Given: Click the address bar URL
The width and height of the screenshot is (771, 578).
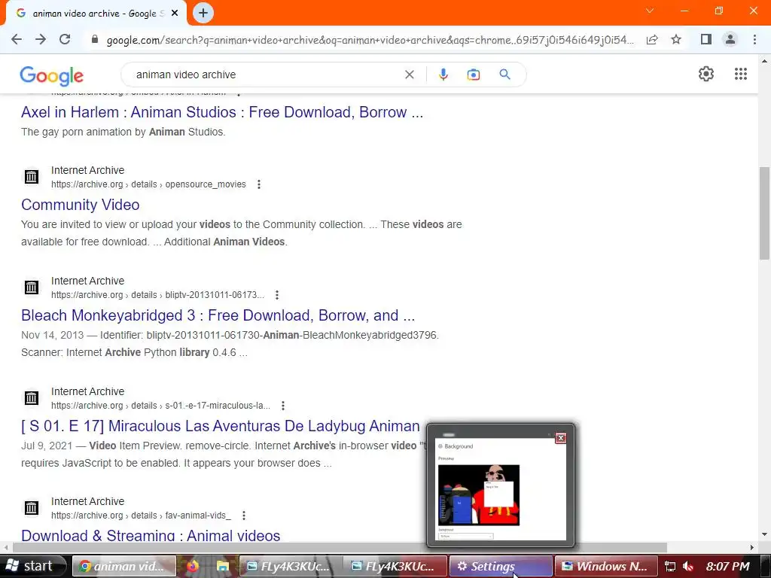Looking at the screenshot, I should (x=370, y=40).
